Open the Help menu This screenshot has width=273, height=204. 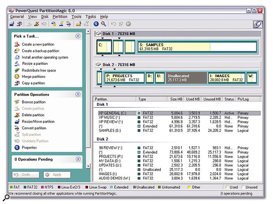coord(104,17)
